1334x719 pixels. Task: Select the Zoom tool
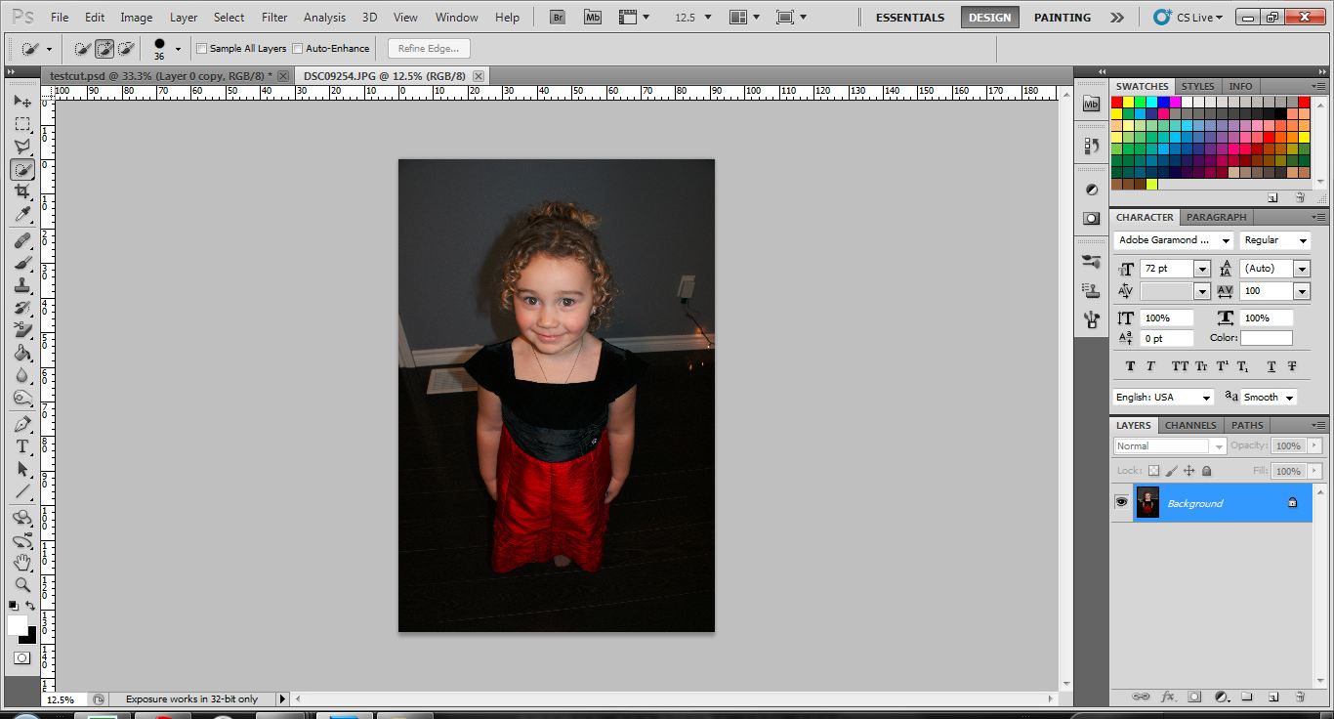(x=21, y=585)
